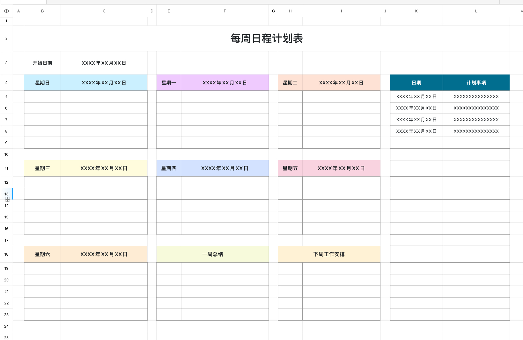Click the date cell beside 星期四

point(225,168)
